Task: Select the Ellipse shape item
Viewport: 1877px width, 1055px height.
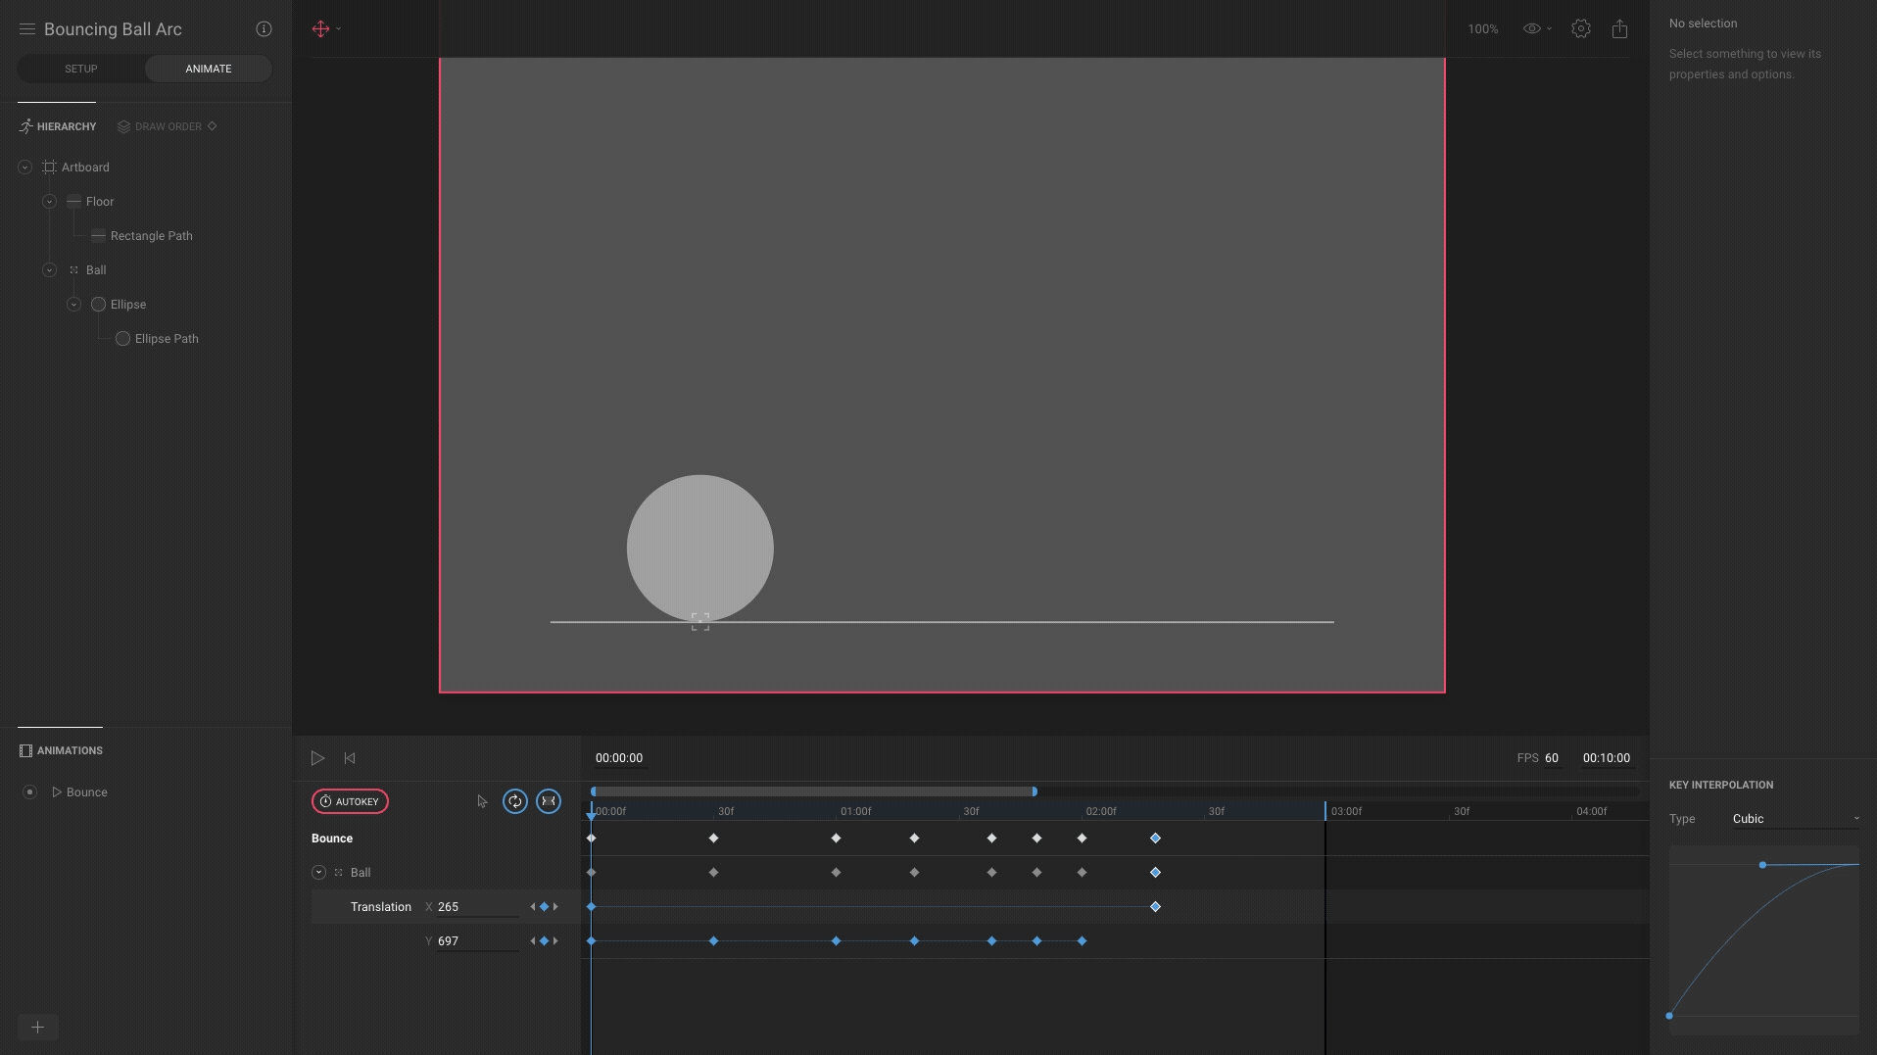Action: click(128, 305)
